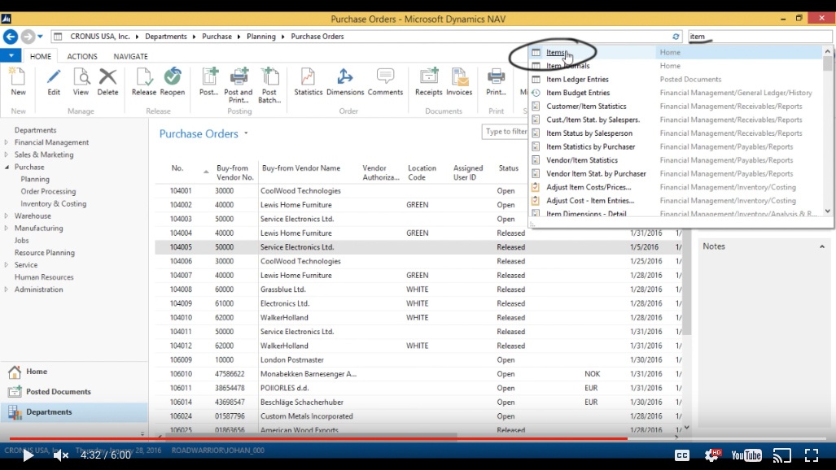Unmute the video volume icon
The height and width of the screenshot is (470, 836).
[x=61, y=455]
